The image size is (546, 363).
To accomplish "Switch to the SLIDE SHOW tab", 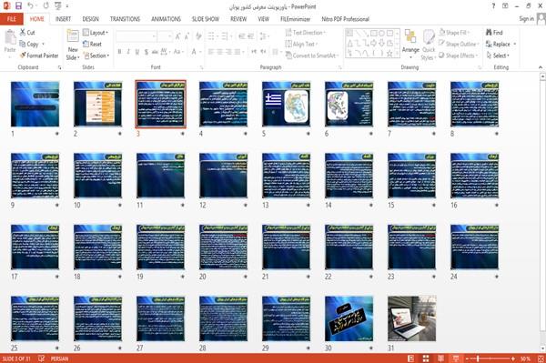I will coord(206,19).
